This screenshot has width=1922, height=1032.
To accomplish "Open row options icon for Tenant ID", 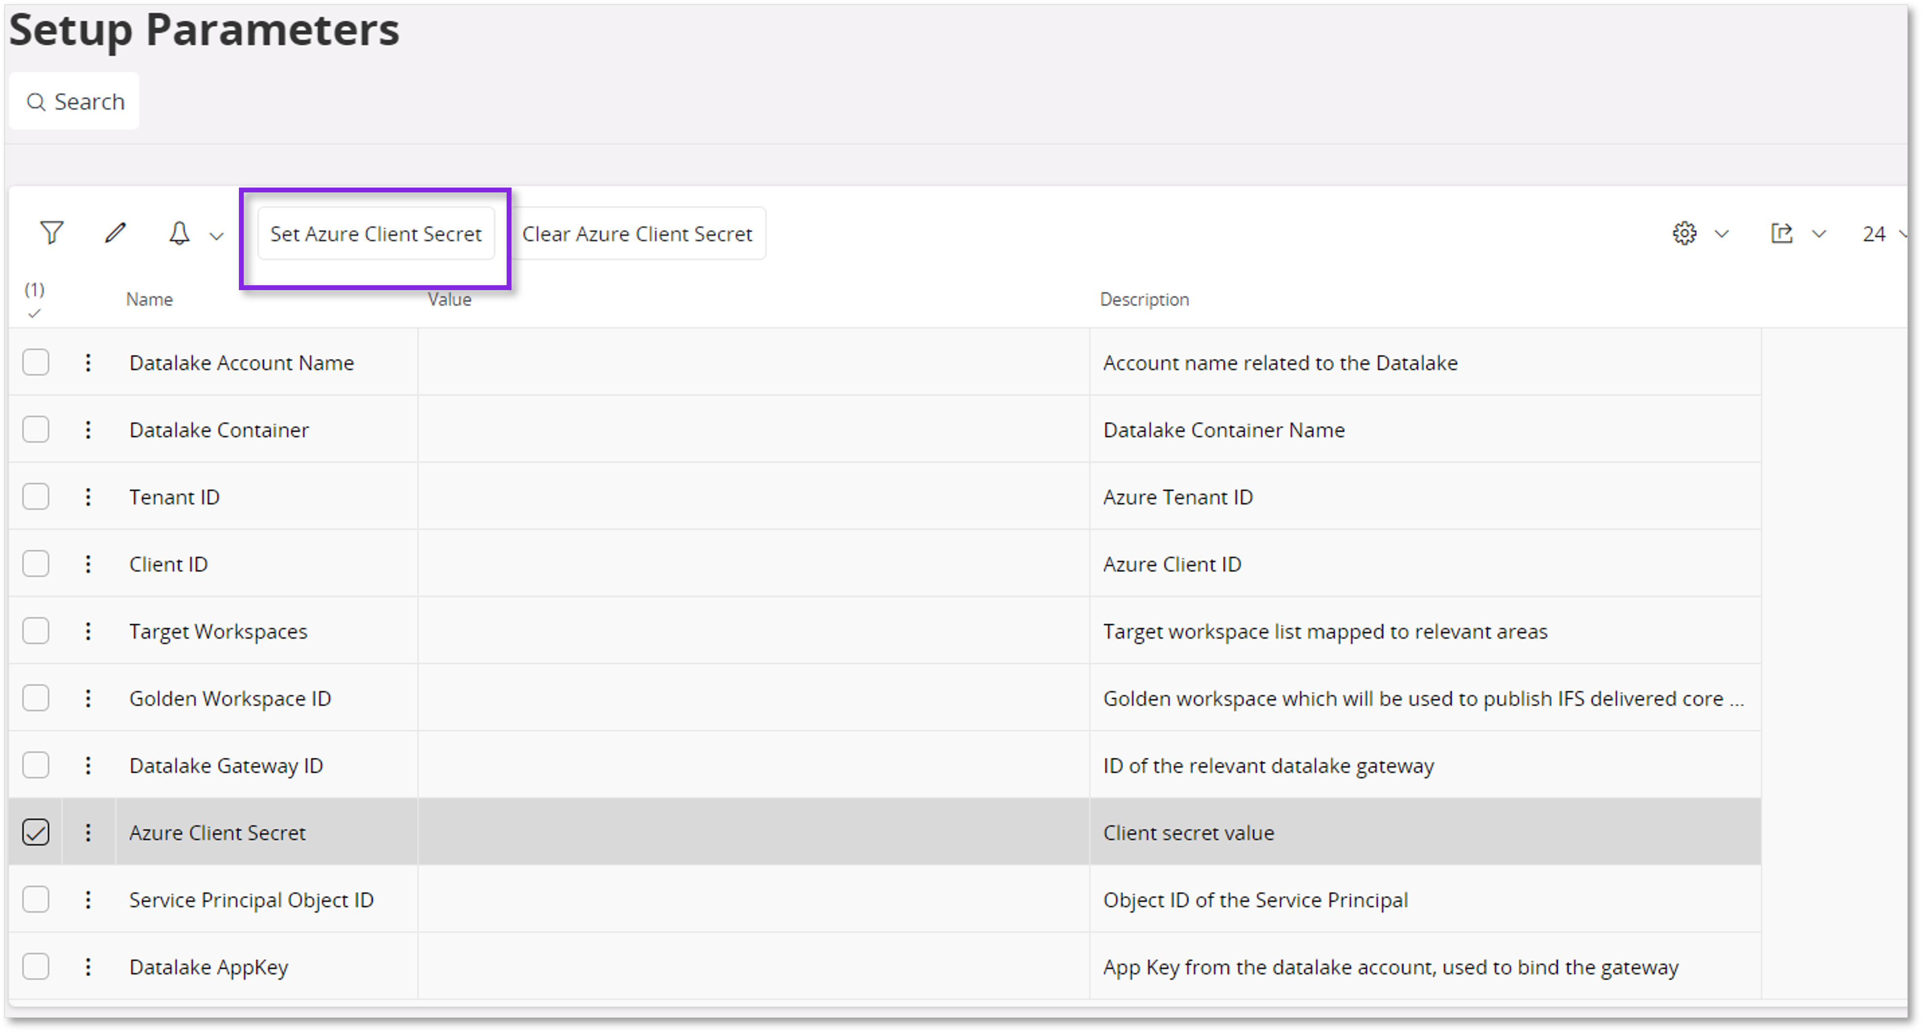I will coord(88,497).
